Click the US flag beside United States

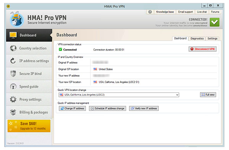[95, 69]
